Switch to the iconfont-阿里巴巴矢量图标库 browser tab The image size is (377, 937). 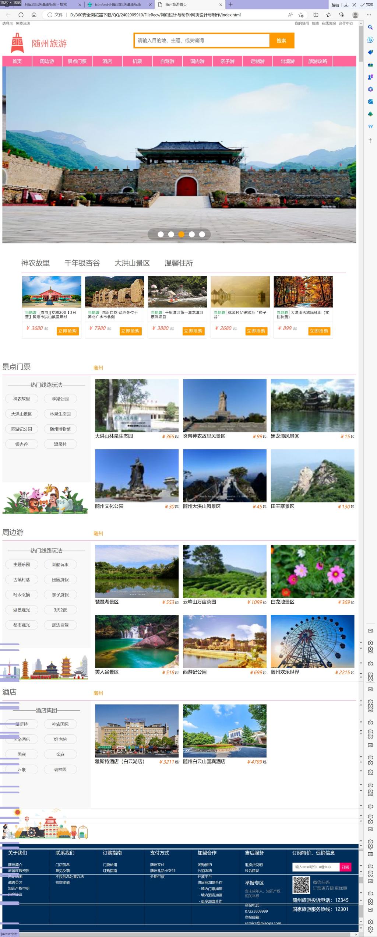point(118,4)
